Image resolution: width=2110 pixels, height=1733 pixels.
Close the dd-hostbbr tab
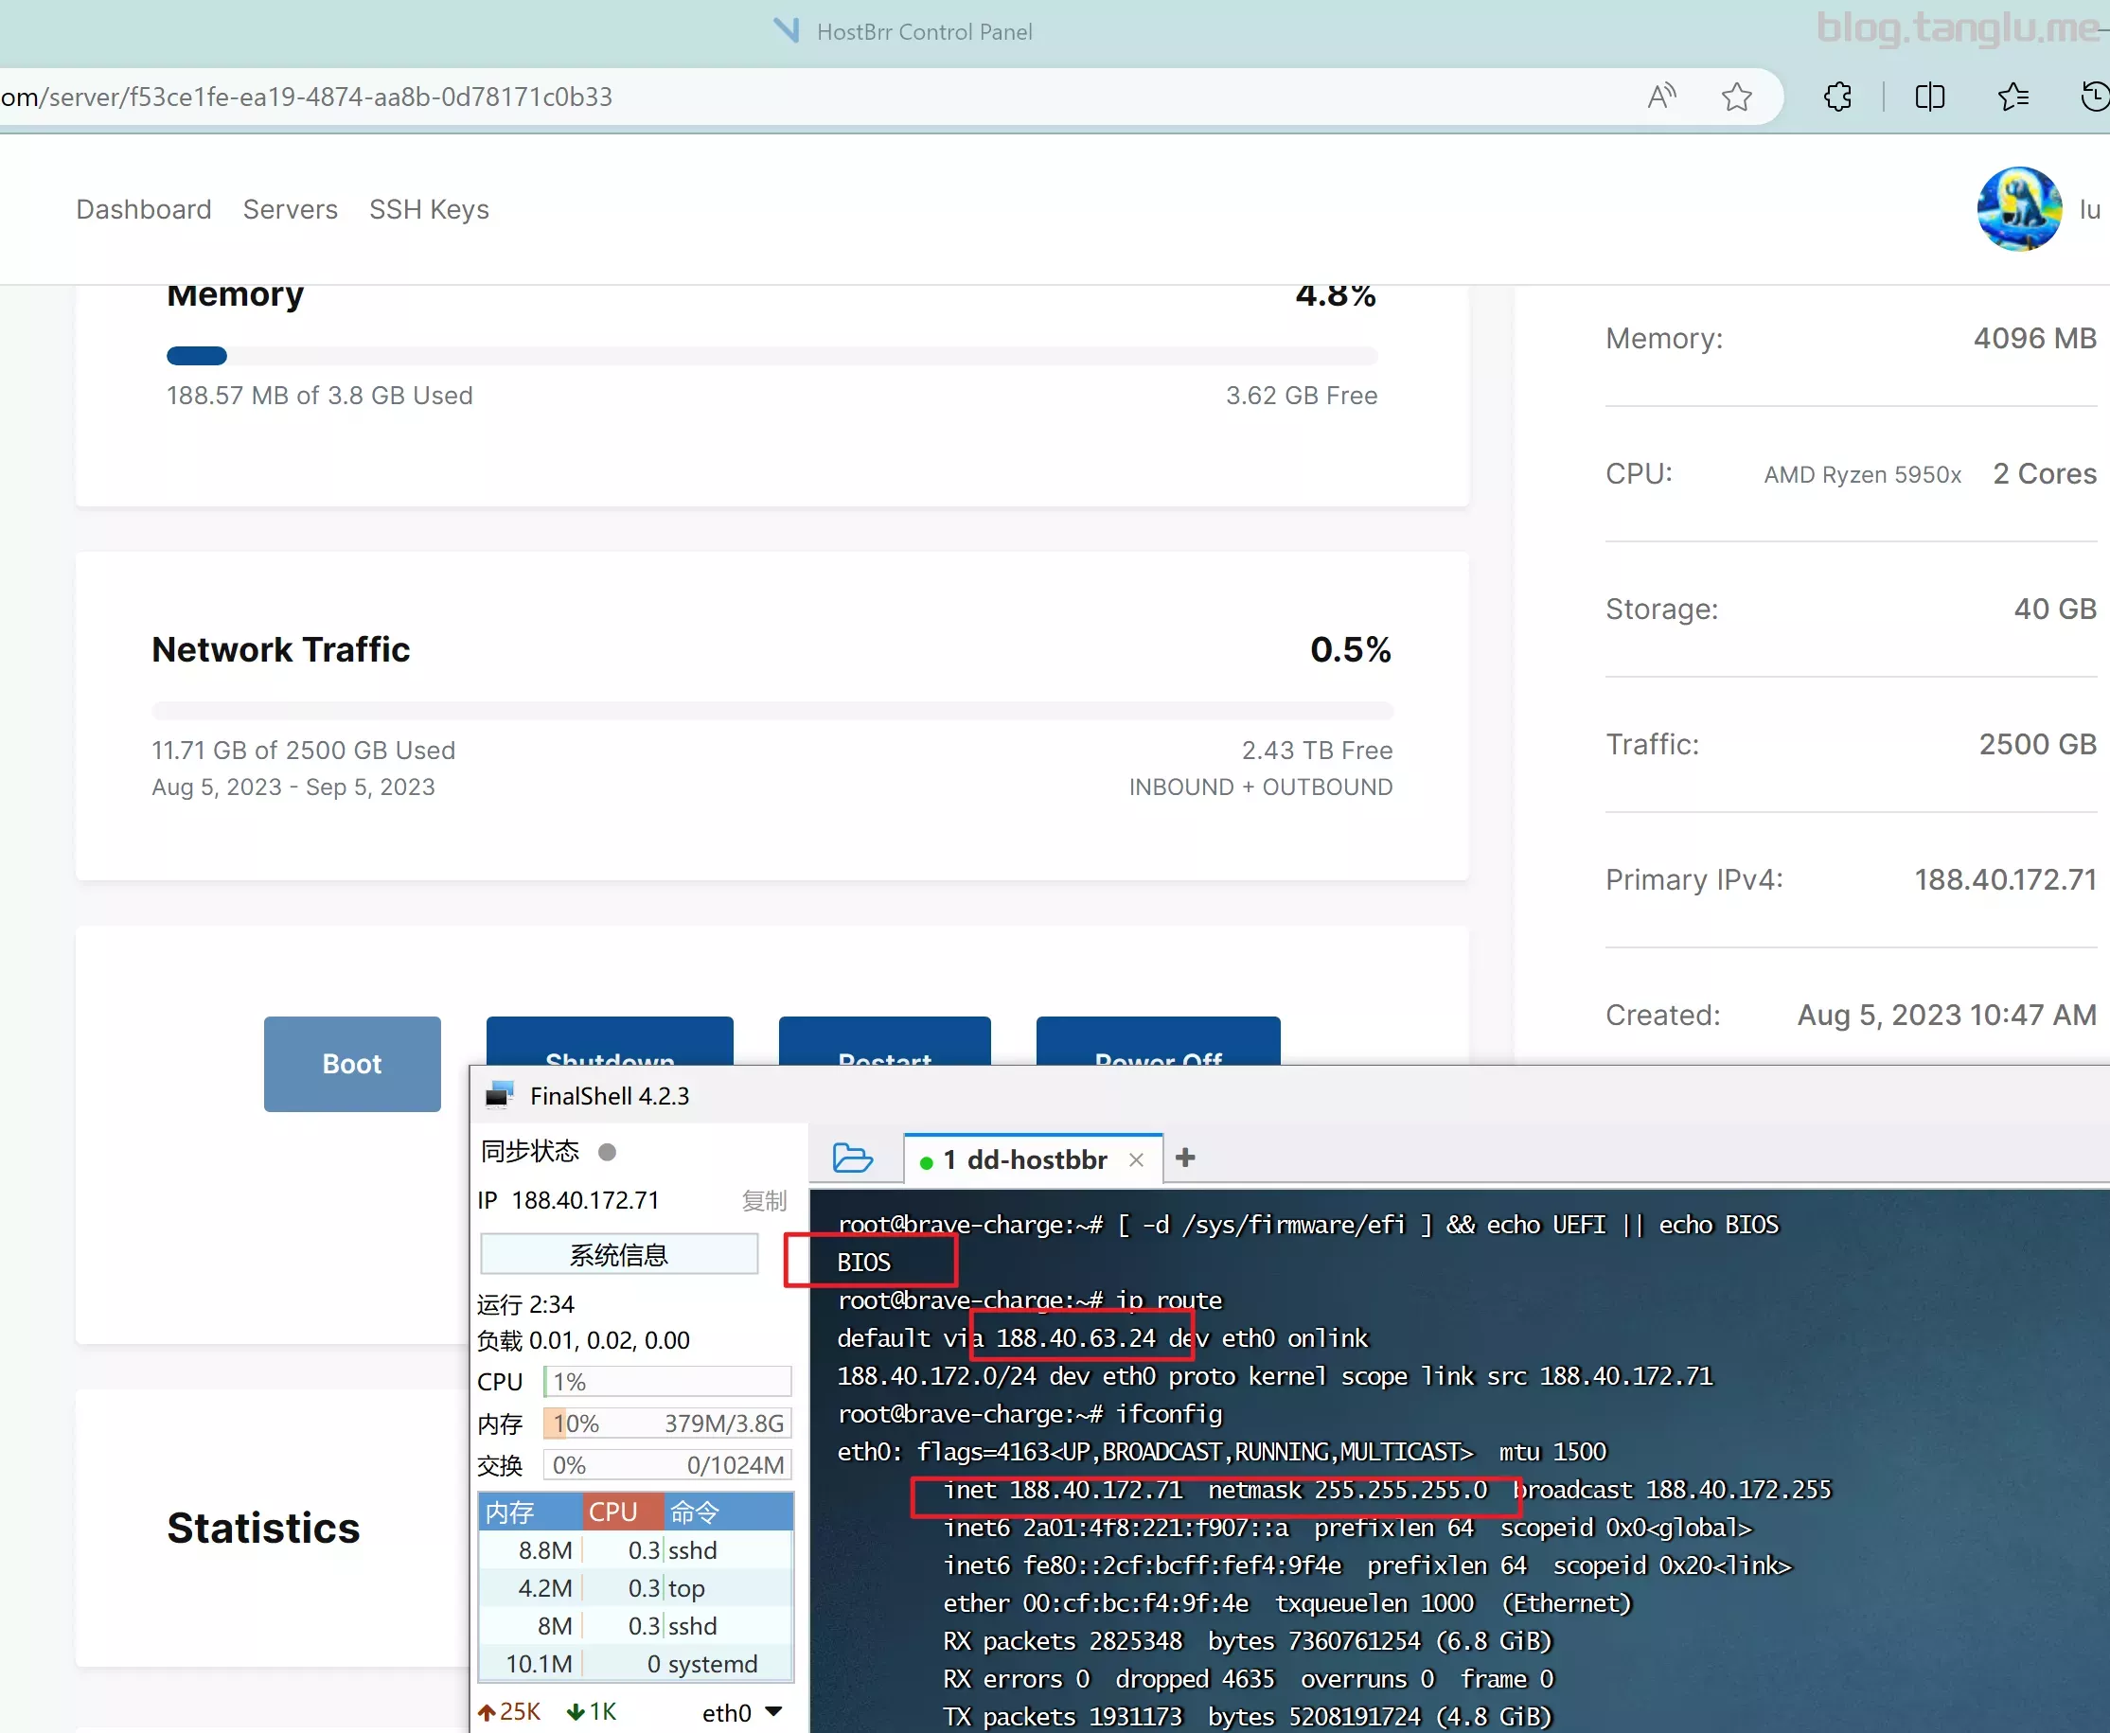point(1135,1159)
